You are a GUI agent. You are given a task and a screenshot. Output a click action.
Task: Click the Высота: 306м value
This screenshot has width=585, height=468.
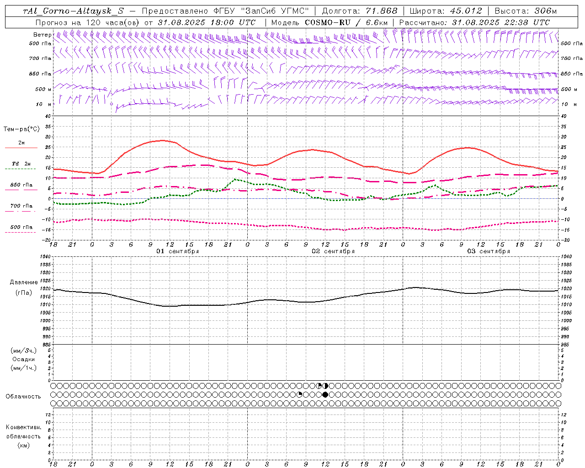(x=526, y=11)
